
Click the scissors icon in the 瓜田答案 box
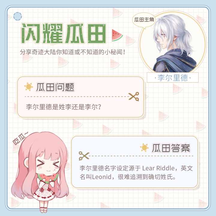(84, 156)
